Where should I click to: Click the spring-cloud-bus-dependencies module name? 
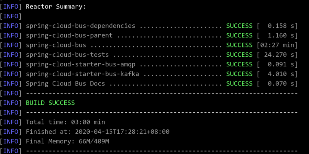(80, 26)
